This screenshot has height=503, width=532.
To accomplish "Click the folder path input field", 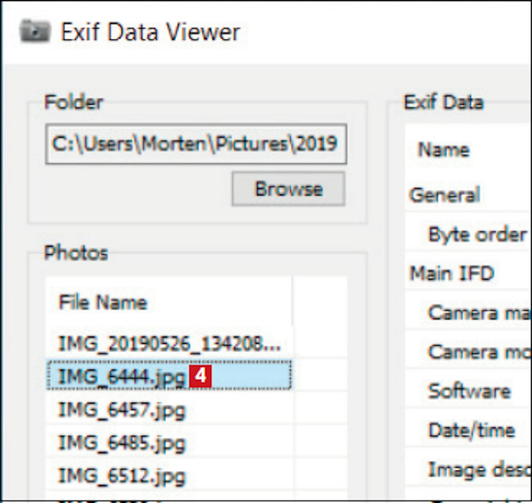I will pyautogui.click(x=196, y=144).
